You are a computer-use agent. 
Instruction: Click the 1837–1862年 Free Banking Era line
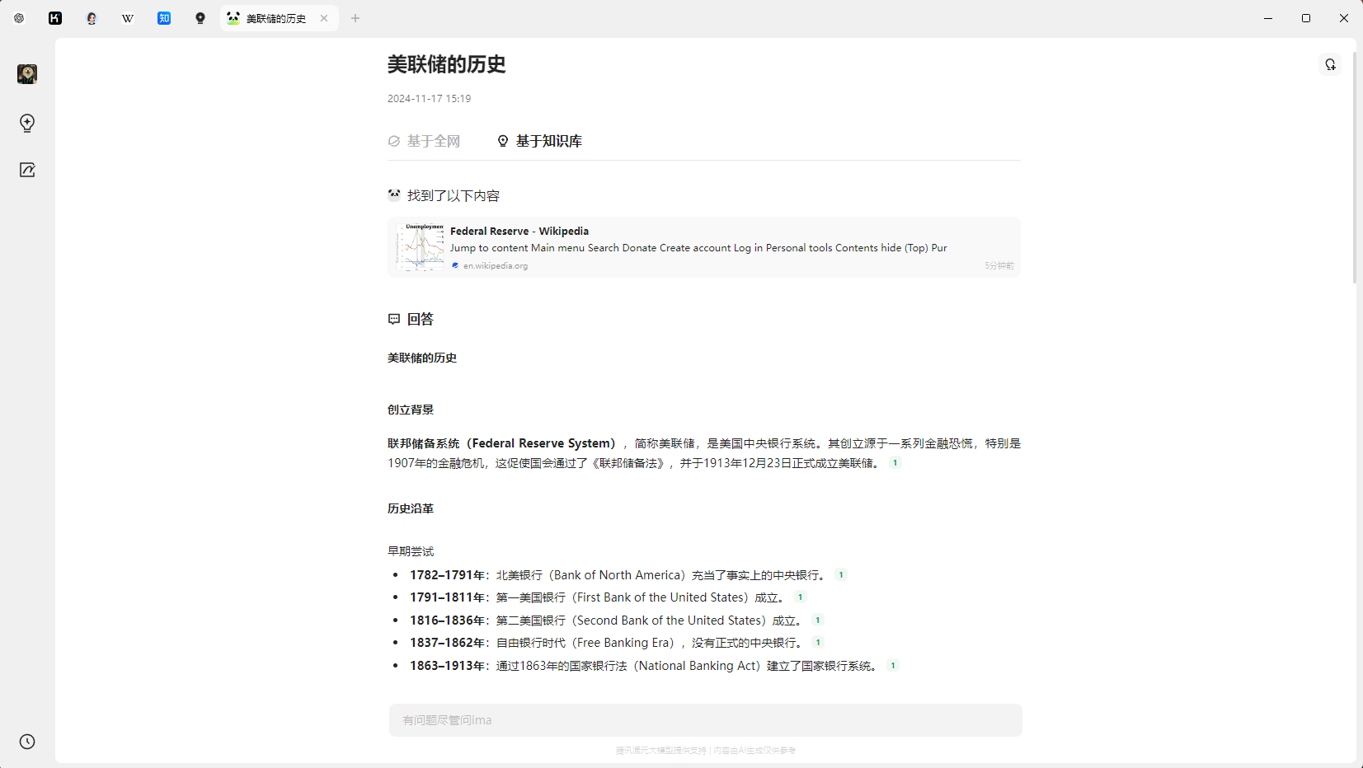point(608,643)
